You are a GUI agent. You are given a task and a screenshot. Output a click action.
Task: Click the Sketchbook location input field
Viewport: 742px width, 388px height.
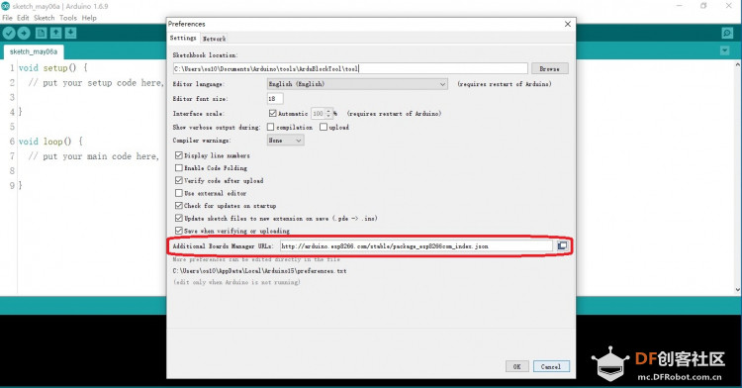[x=350, y=68]
